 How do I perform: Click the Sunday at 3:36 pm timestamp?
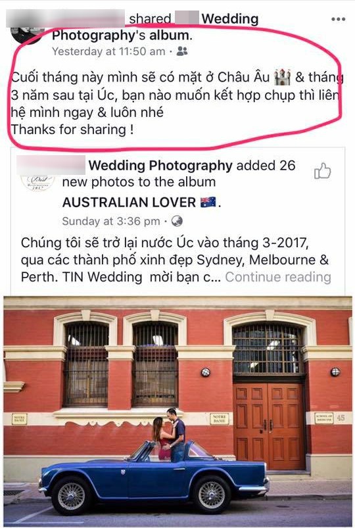pyautogui.click(x=111, y=221)
